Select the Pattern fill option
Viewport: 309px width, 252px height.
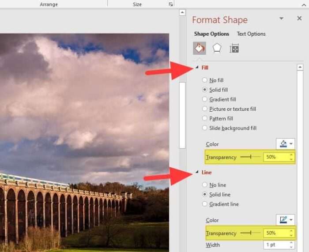tap(218, 118)
